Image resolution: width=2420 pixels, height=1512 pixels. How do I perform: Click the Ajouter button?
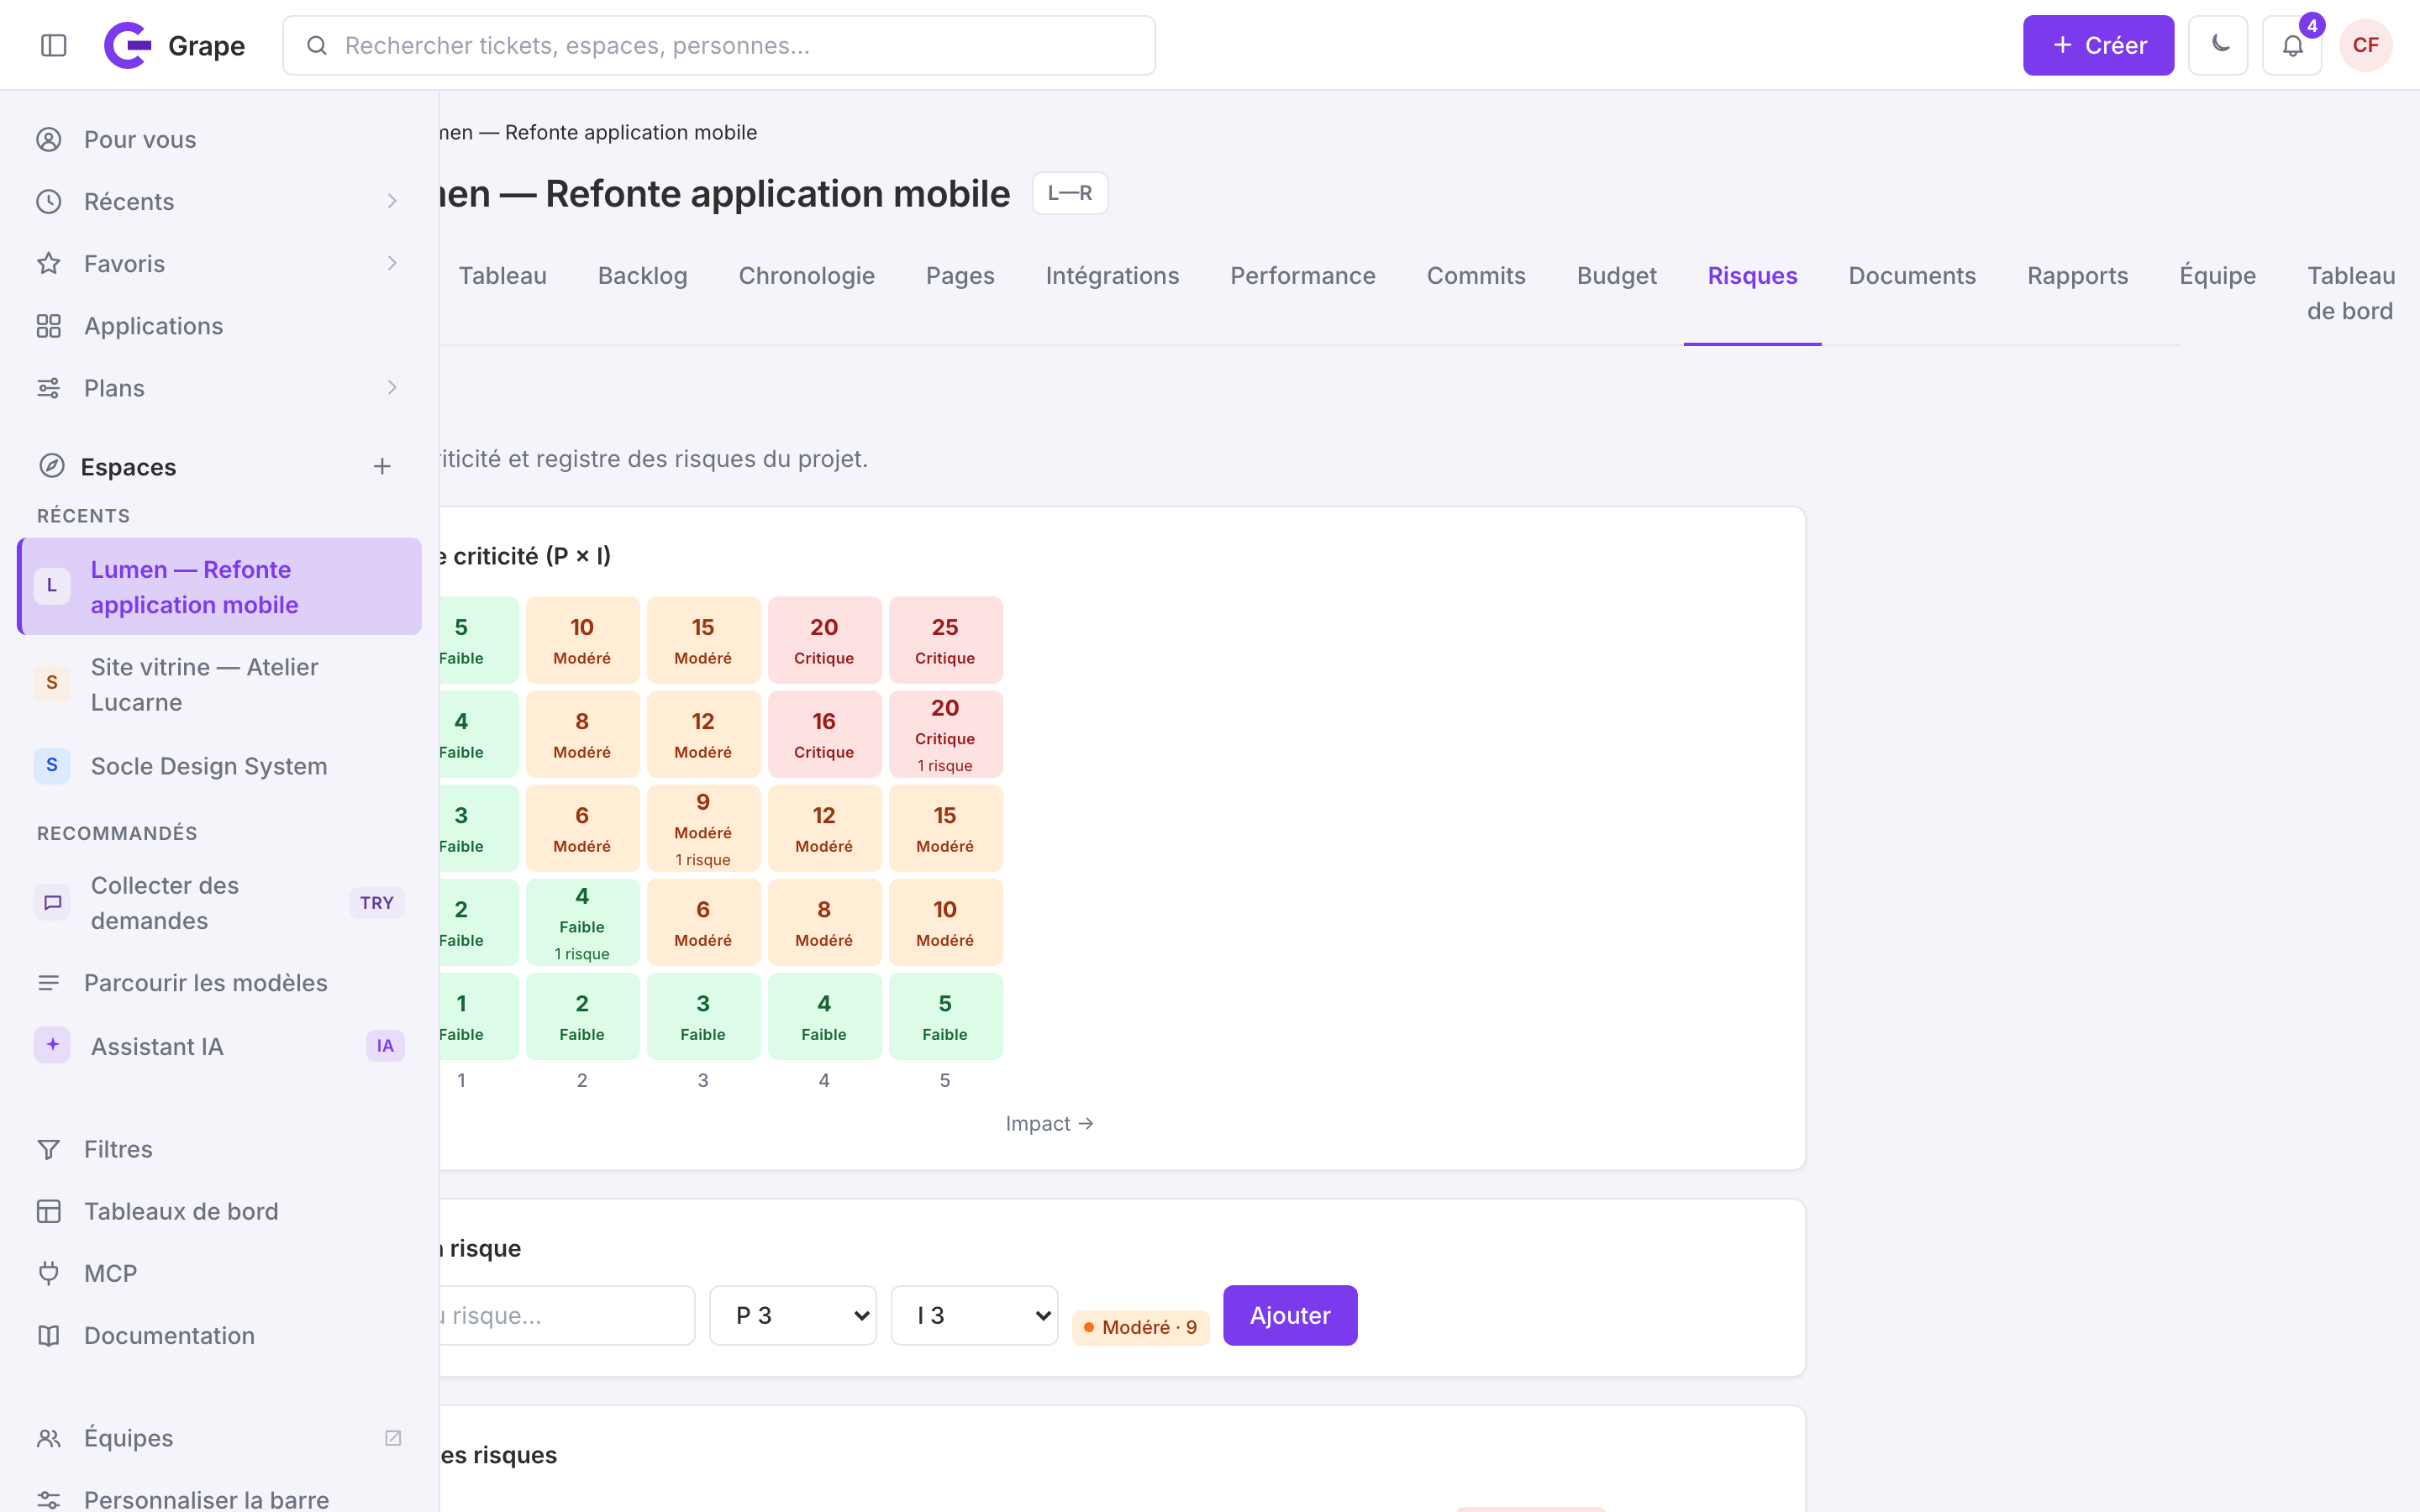1290,1315
